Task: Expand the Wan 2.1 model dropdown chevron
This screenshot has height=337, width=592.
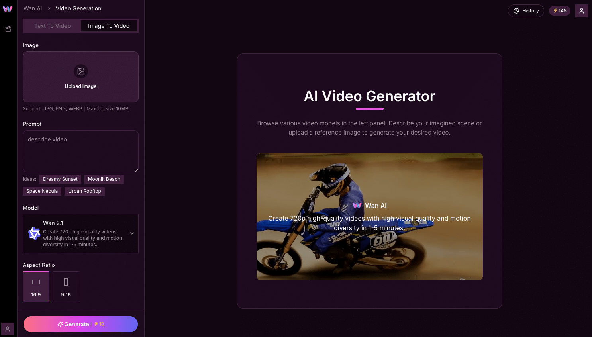Action: [x=132, y=233]
